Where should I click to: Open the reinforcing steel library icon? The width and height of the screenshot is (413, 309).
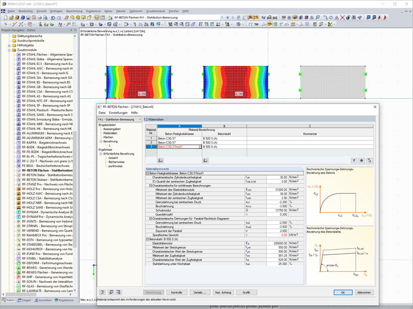(205, 160)
